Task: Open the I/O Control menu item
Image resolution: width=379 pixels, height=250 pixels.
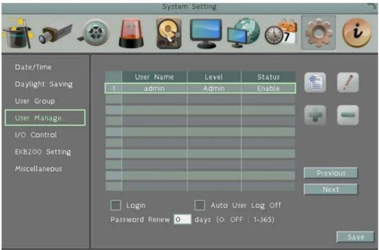Action: [36, 135]
